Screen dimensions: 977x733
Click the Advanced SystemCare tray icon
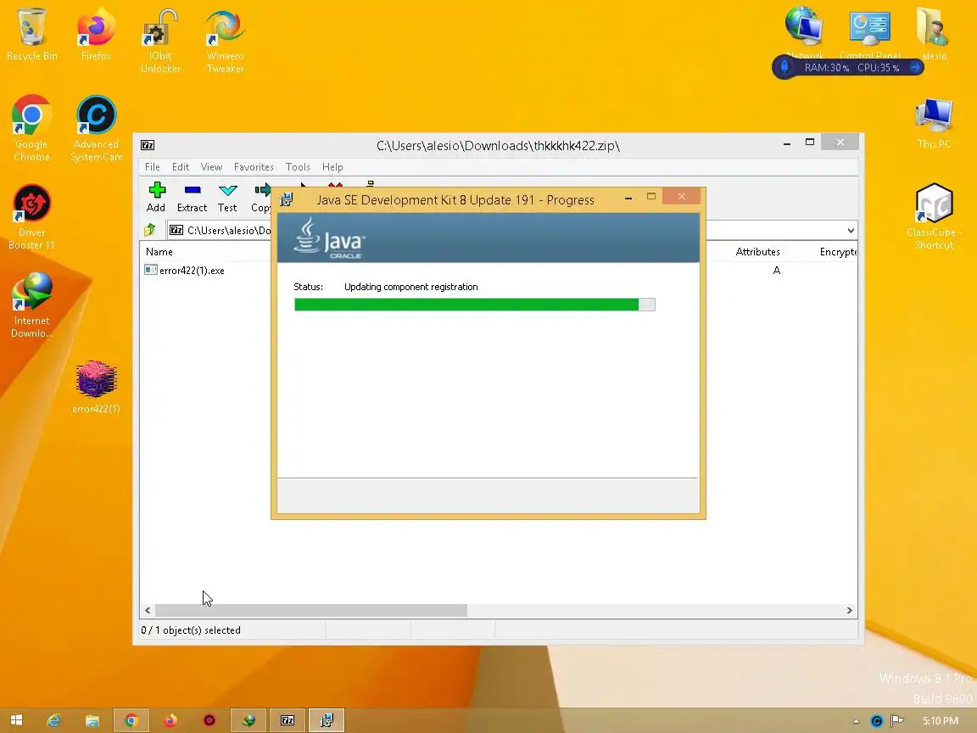coord(877,721)
